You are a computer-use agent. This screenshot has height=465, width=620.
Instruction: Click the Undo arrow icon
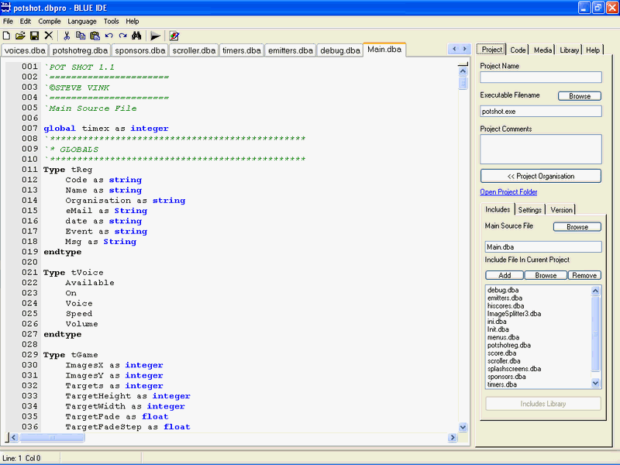click(x=108, y=36)
